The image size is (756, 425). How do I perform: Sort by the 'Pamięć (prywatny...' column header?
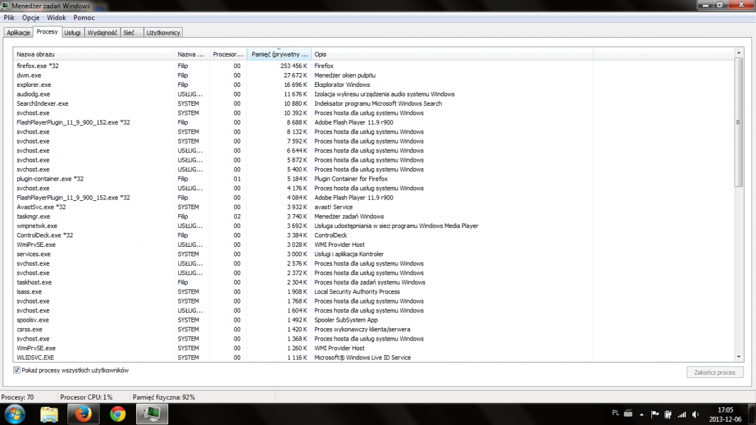click(x=279, y=55)
